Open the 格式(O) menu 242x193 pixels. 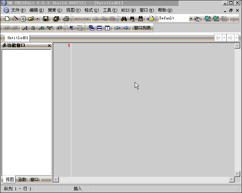[x=92, y=10]
